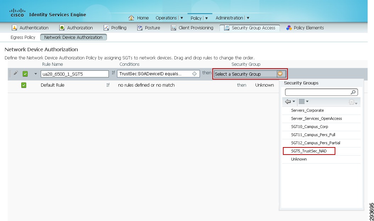The height and width of the screenshot is (221, 374).
Task: Open the Operations menu dropdown arrow
Action: pyautogui.click(x=182, y=18)
